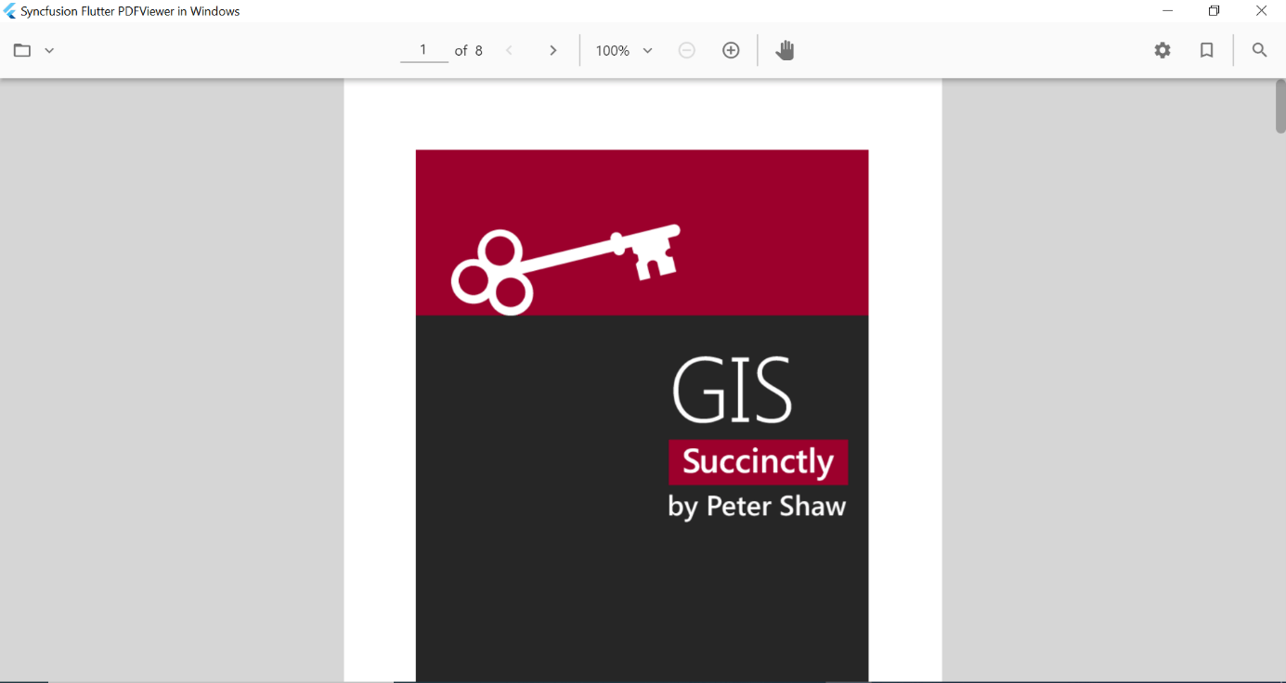1286x683 pixels.
Task: Open the settings gear icon
Action: [x=1163, y=50]
